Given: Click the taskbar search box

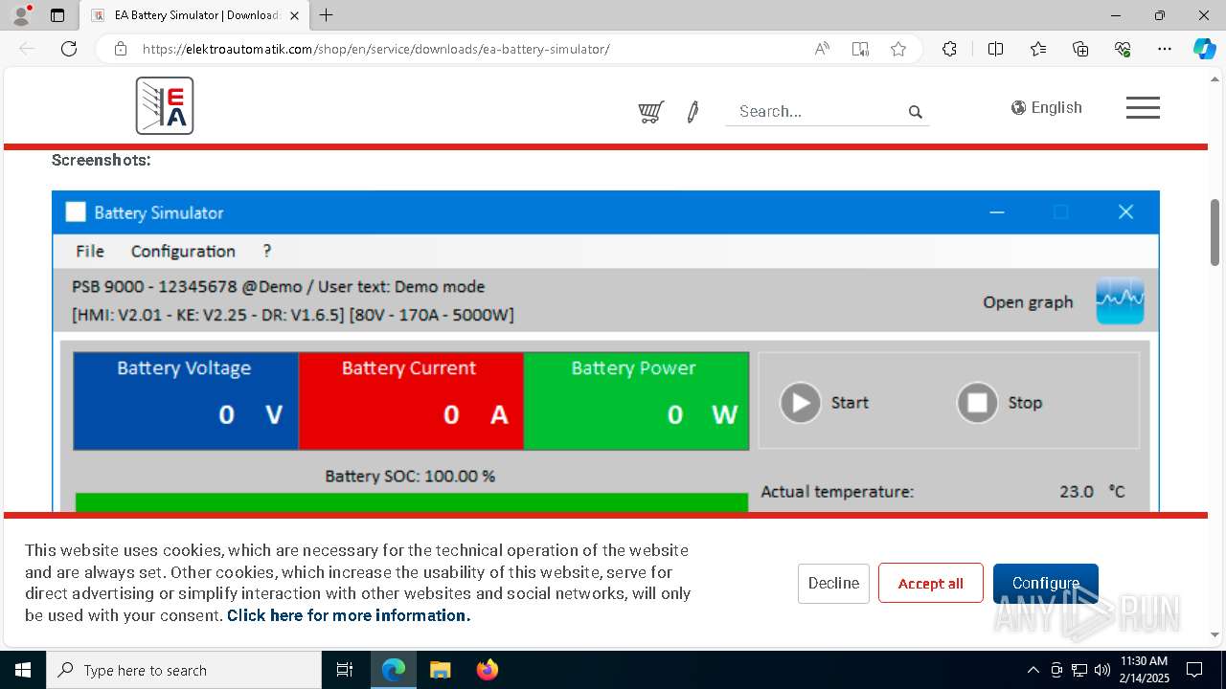Looking at the screenshot, I should [184, 670].
